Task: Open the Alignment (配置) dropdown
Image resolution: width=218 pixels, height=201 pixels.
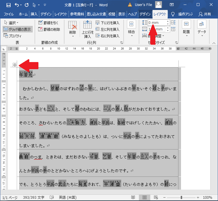Action: point(186,29)
